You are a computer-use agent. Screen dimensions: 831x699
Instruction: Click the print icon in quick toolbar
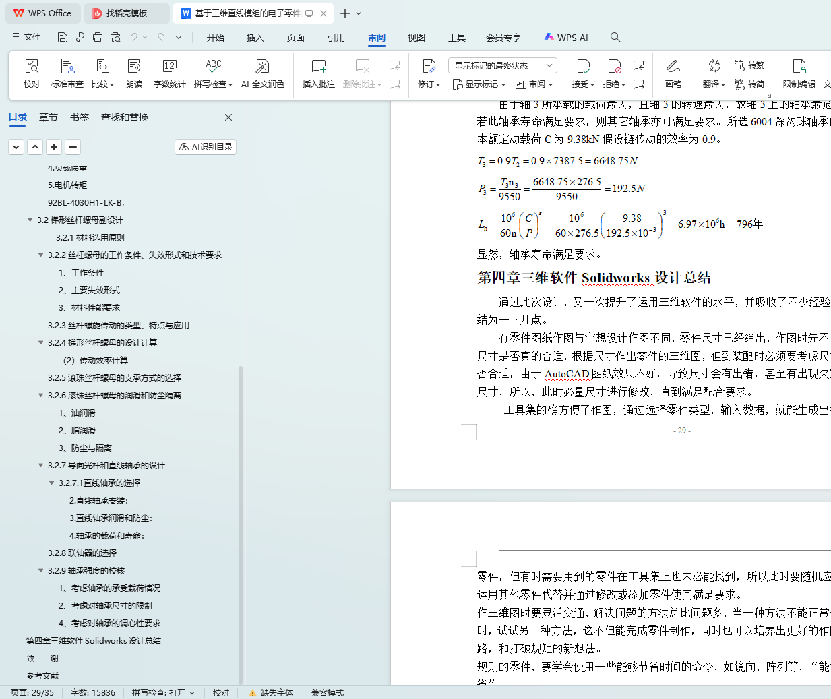pos(98,37)
